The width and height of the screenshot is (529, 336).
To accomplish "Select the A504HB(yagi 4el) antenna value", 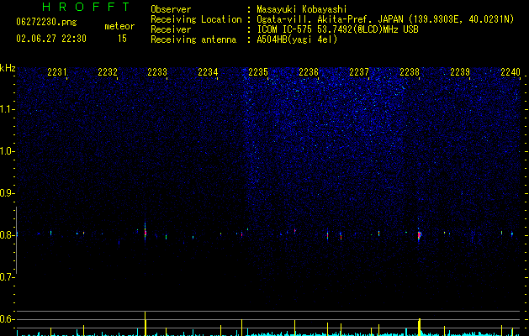I will (297, 39).
